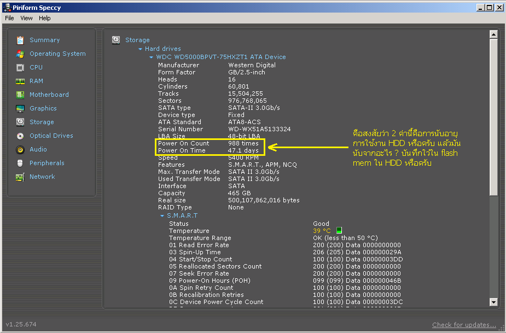Open Audio section
Image resolution: width=506 pixels, height=333 pixels.
pyautogui.click(x=38, y=149)
